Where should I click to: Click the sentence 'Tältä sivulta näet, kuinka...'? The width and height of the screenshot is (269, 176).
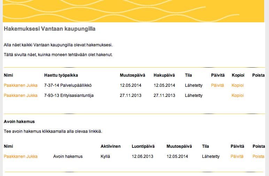(x=58, y=55)
